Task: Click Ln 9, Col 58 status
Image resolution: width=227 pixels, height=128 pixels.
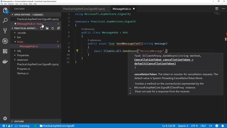Action: click(168, 126)
